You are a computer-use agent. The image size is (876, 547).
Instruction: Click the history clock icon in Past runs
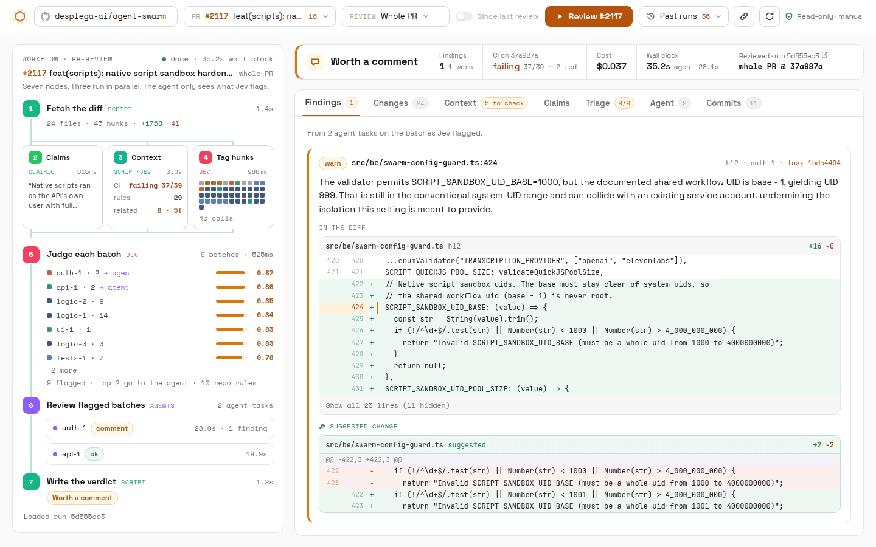point(651,16)
